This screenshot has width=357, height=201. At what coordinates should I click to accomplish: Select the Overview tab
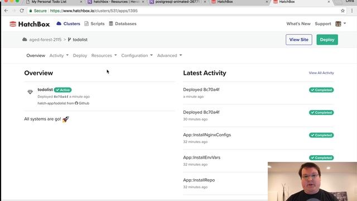point(36,56)
